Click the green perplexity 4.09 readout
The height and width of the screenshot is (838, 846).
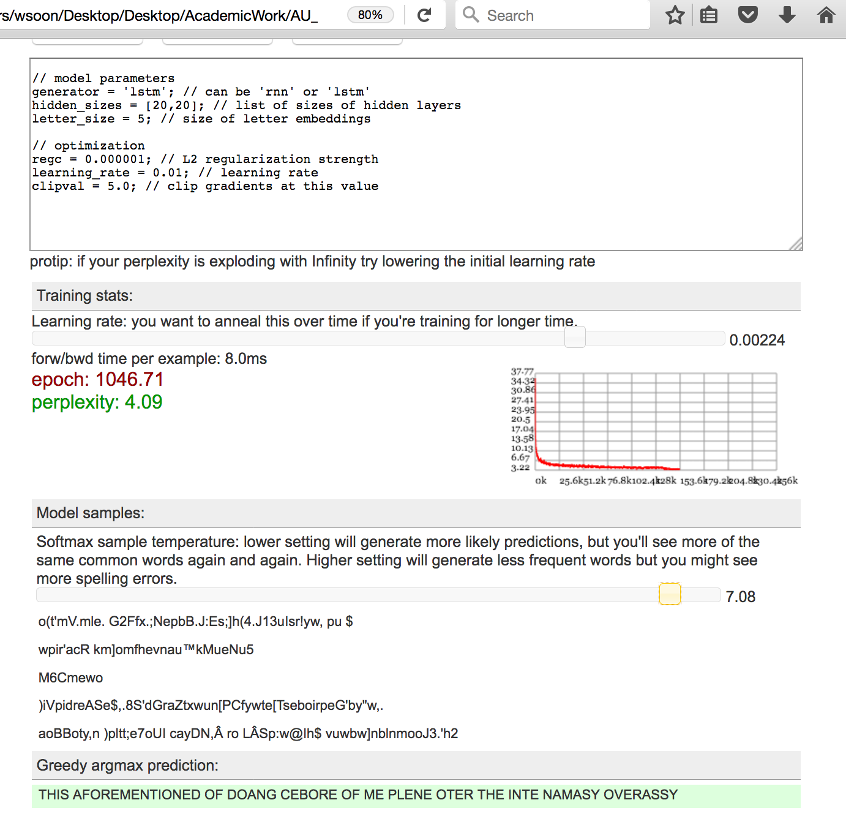[x=97, y=402]
